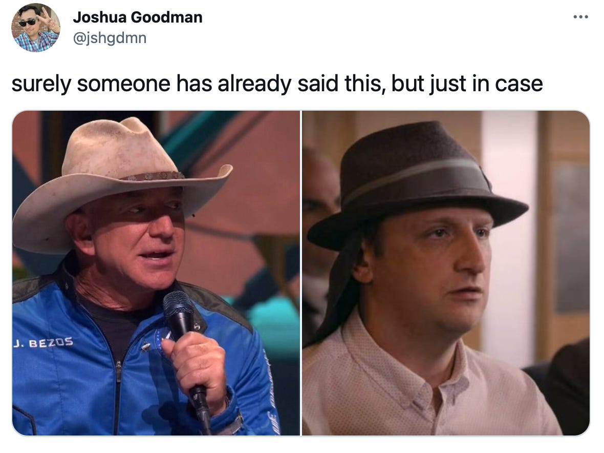Screen dimensions: 604x453
Task: Click Joshua Goodman's round profile avatar
Action: (x=36, y=27)
